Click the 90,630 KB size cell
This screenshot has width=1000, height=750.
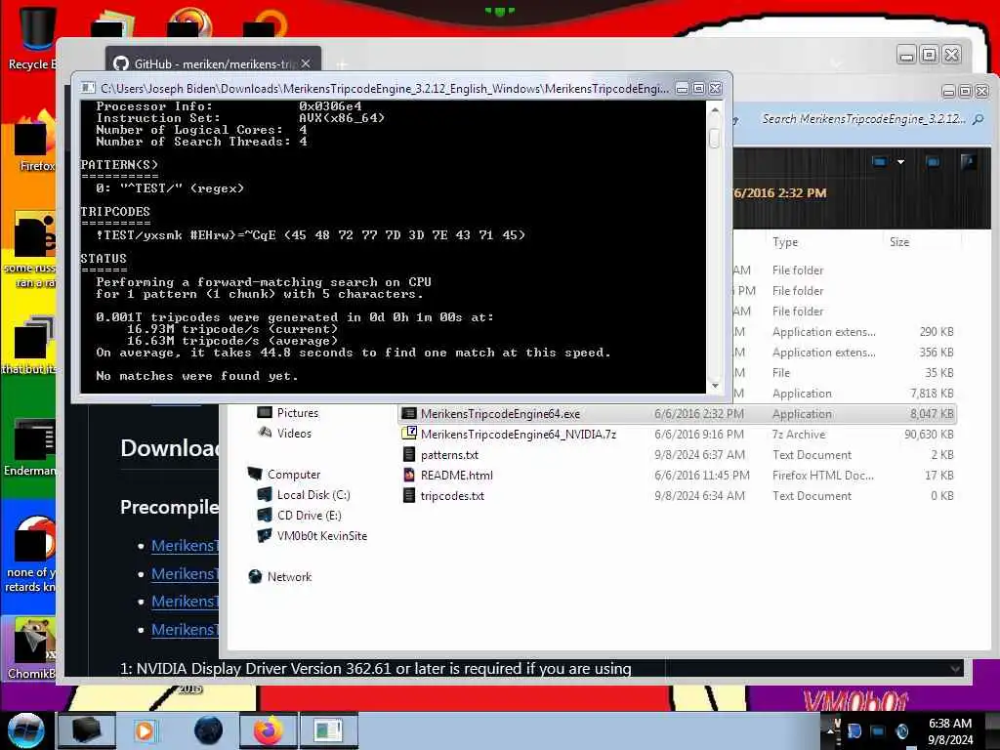click(929, 435)
